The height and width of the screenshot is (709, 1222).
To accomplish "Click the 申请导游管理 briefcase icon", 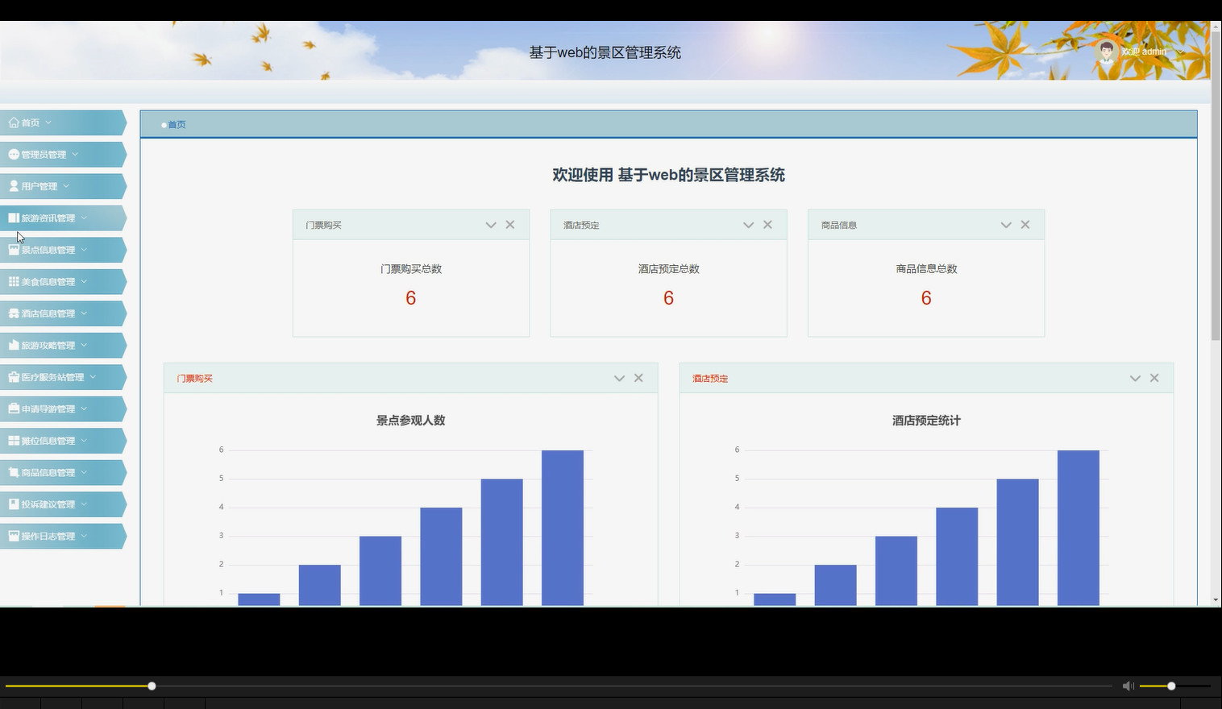I will pos(13,408).
